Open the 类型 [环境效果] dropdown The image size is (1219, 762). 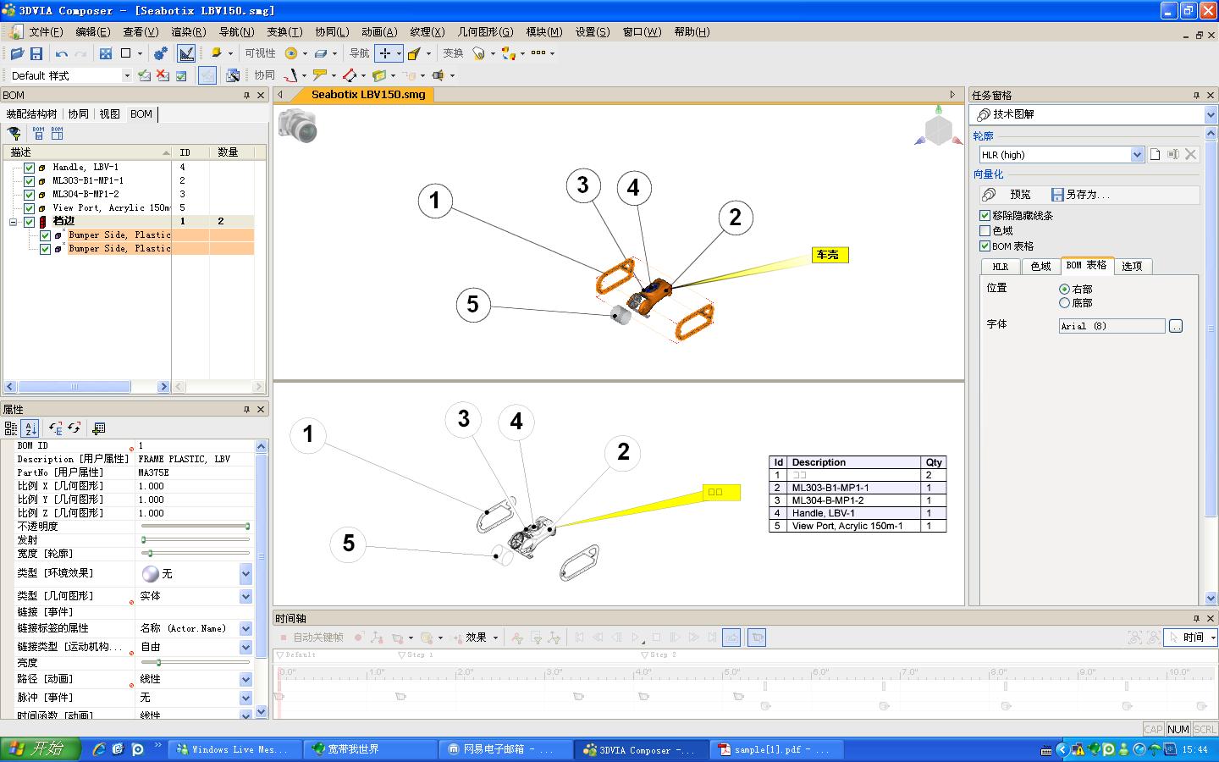click(x=245, y=574)
